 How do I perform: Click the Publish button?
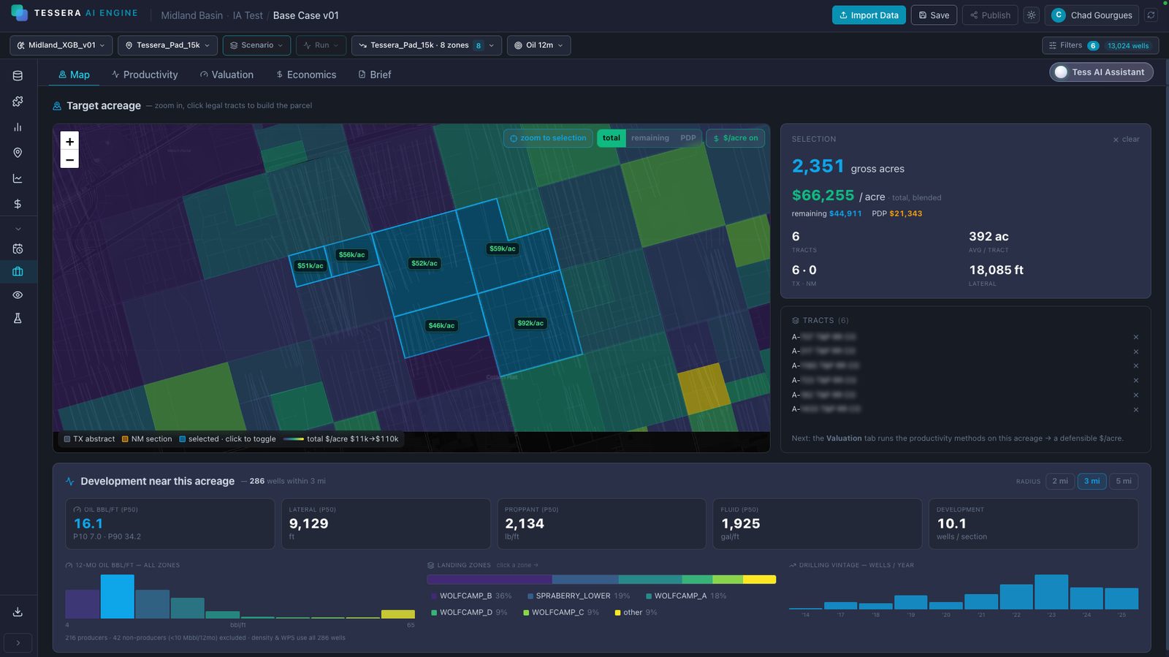(x=990, y=15)
